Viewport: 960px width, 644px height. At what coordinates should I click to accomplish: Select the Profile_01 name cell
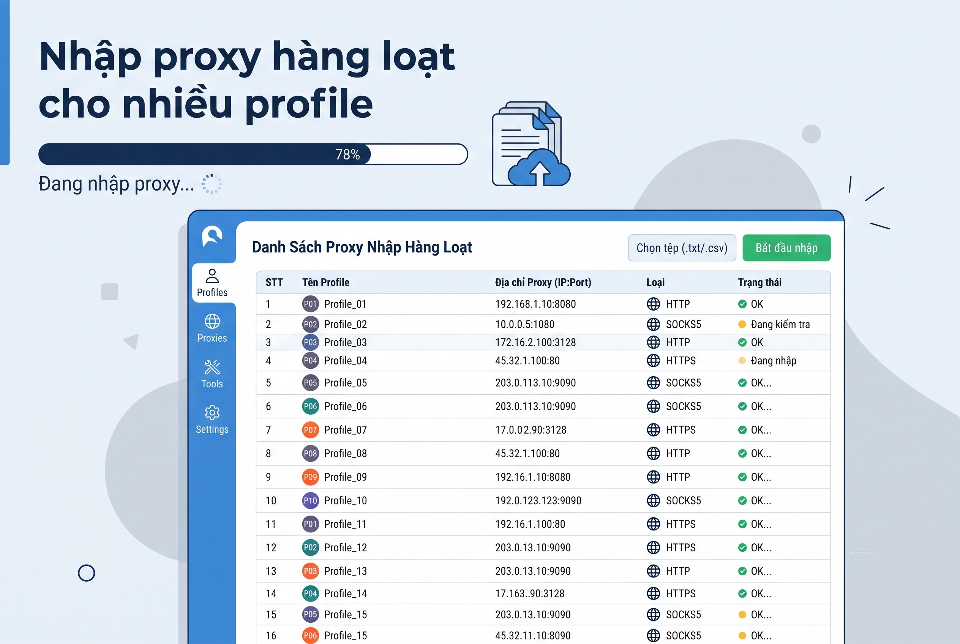(345, 304)
